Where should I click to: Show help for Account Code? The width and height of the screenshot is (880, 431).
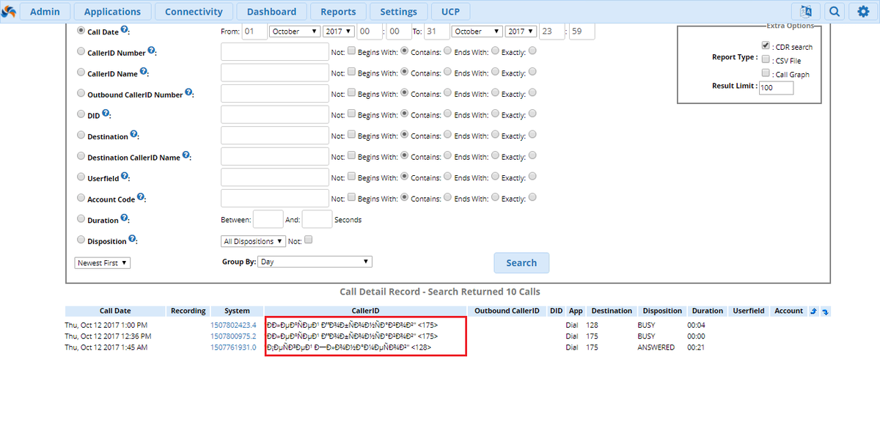(141, 197)
